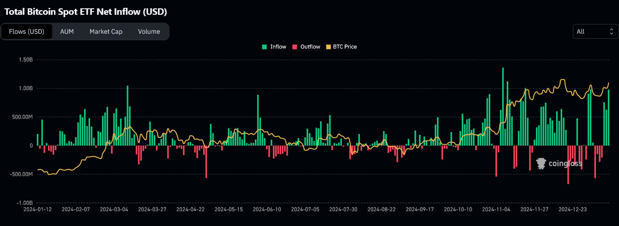Image resolution: width=619 pixels, height=226 pixels.
Task: Switch to the Volume tab
Action: click(x=149, y=31)
